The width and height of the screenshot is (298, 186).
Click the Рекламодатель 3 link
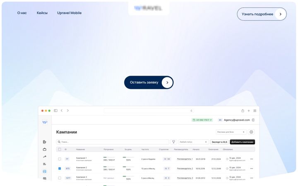[185, 178]
